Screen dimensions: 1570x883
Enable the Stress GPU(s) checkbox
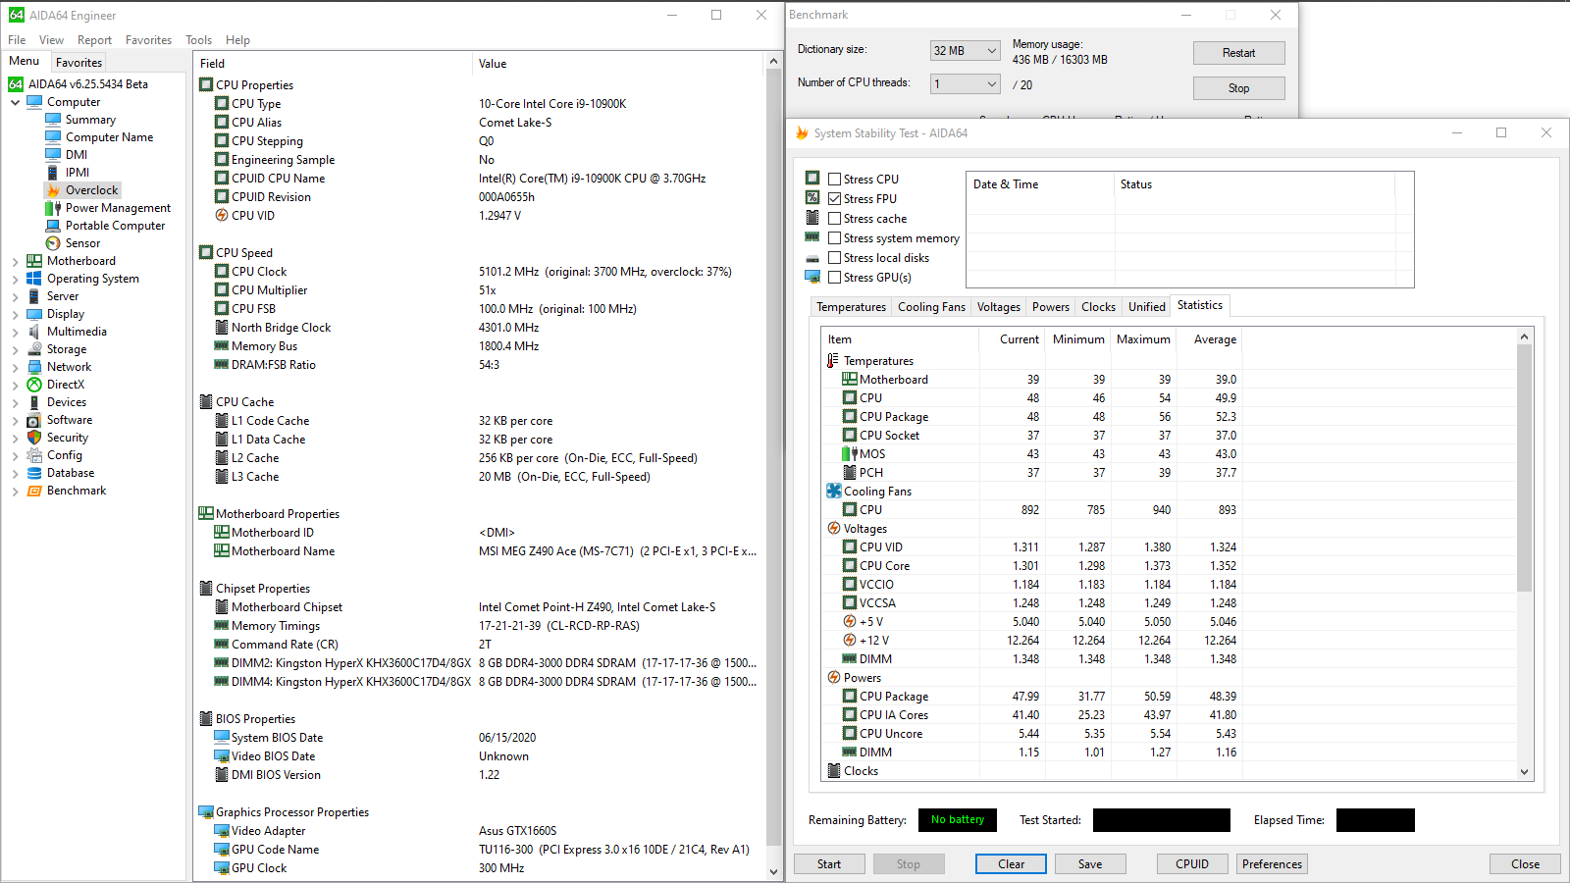pos(835,278)
